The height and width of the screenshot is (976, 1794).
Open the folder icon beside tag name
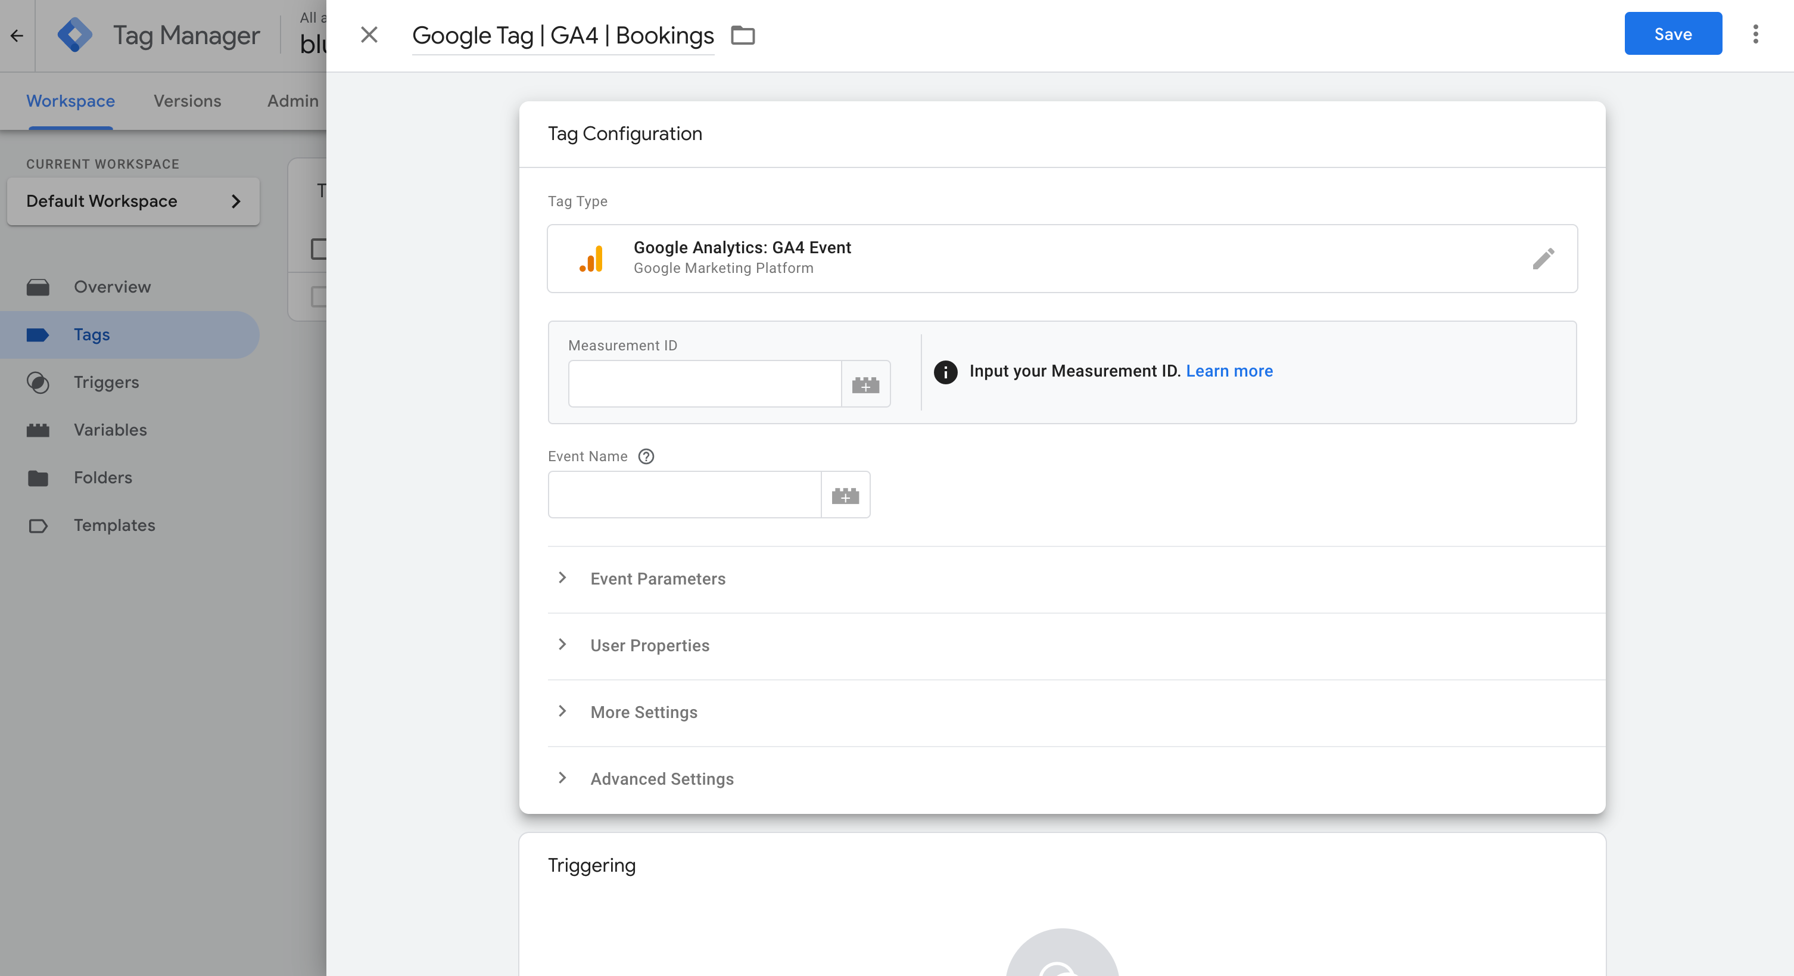pos(742,35)
